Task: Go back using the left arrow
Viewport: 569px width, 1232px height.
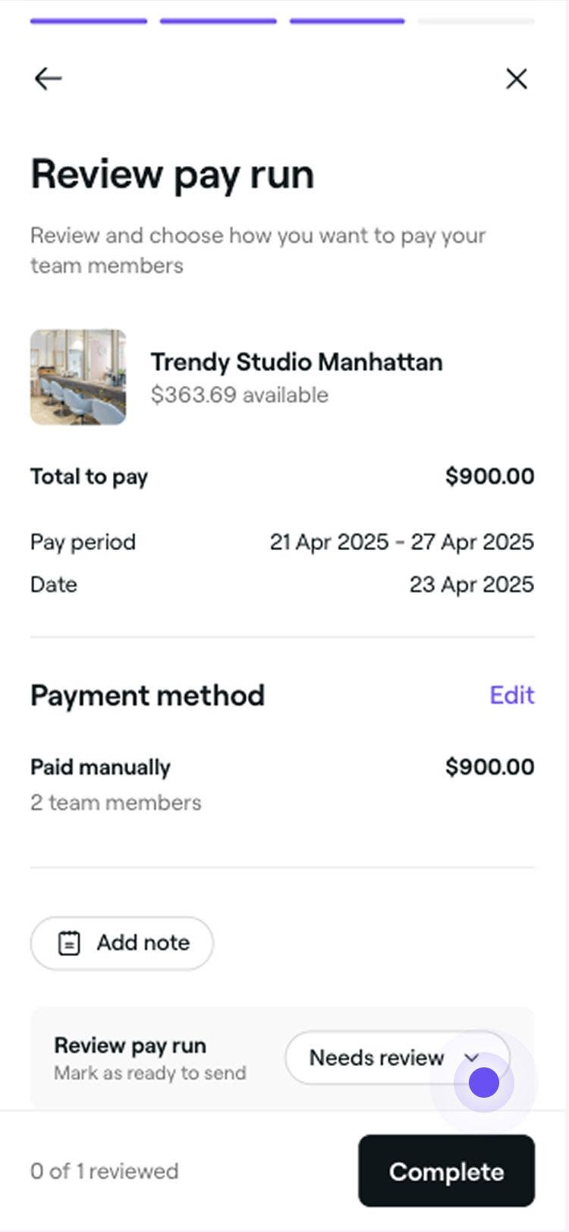Action: 48,78
